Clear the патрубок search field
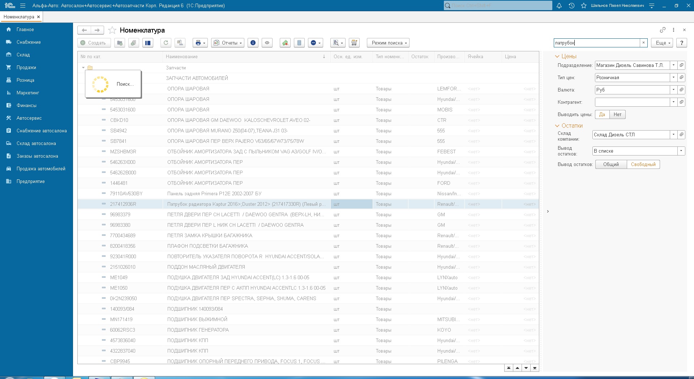Viewport: 694px width, 379px height. [x=643, y=43]
